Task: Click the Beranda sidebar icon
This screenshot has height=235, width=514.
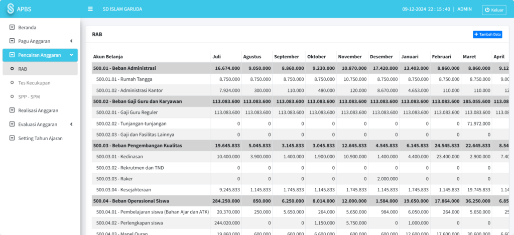Action: click(12, 27)
